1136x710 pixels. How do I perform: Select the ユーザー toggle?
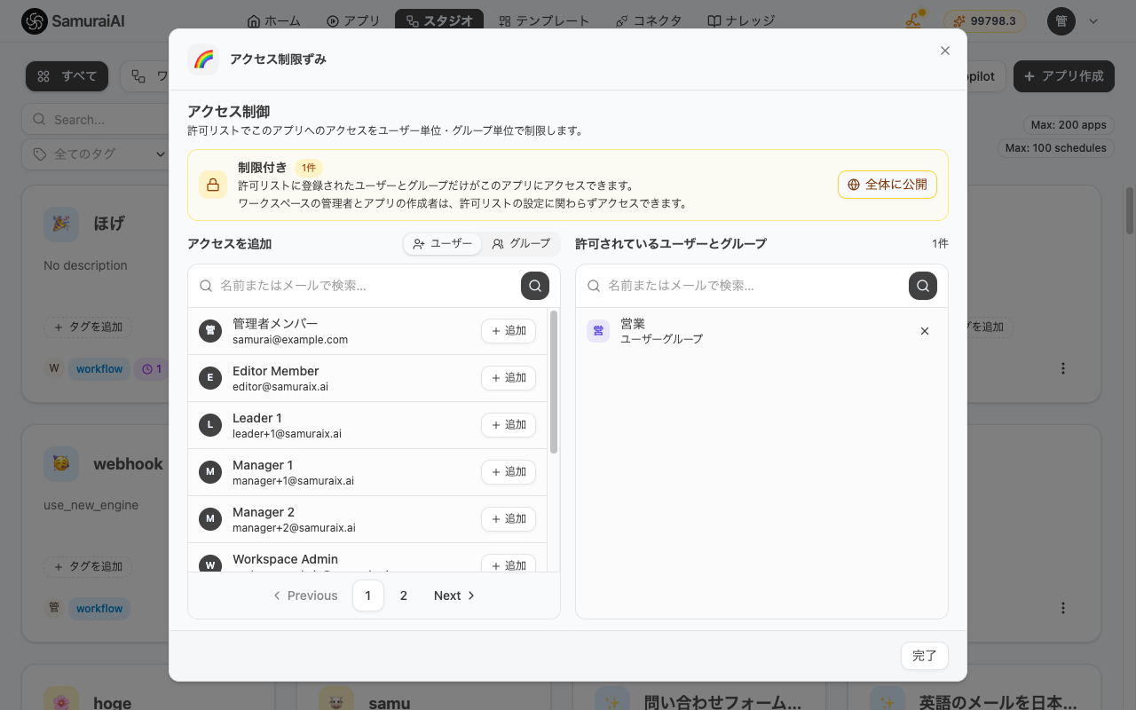click(x=443, y=243)
